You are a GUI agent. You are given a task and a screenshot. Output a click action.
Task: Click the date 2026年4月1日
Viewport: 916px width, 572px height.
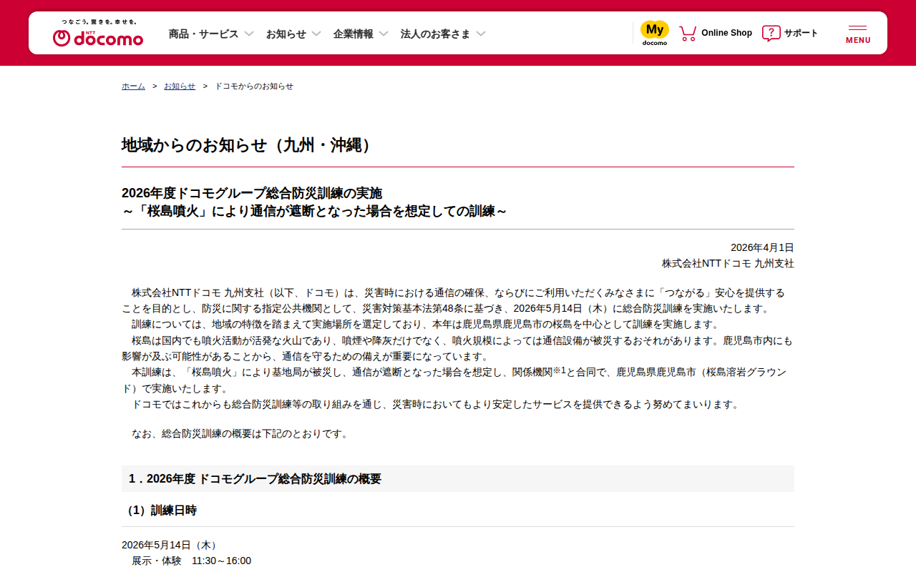tap(762, 247)
